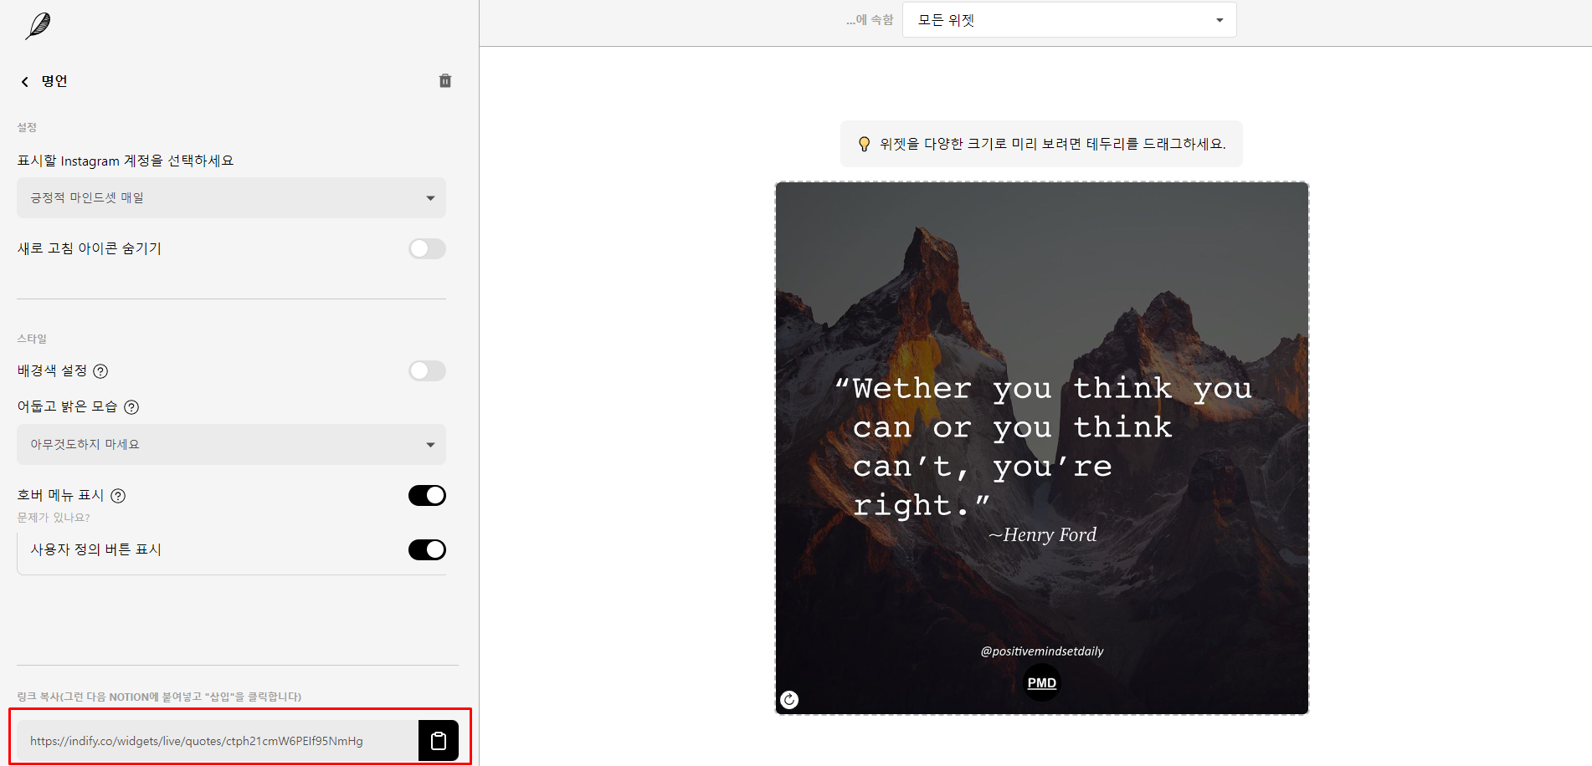Click the lightbulb icon in the tip banner
The width and height of the screenshot is (1592, 766).
point(865,143)
